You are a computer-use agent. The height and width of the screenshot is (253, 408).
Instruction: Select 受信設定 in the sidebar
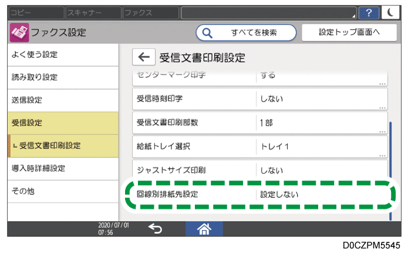click(63, 123)
